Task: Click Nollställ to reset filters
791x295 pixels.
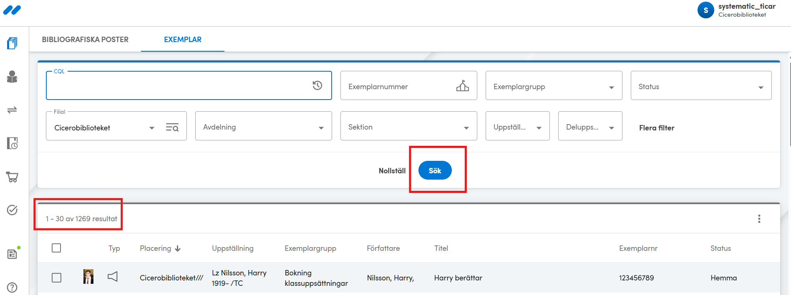Action: tap(392, 171)
